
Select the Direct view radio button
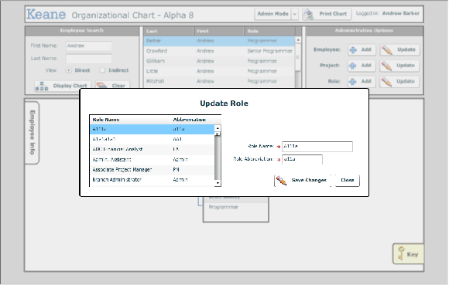coord(68,70)
